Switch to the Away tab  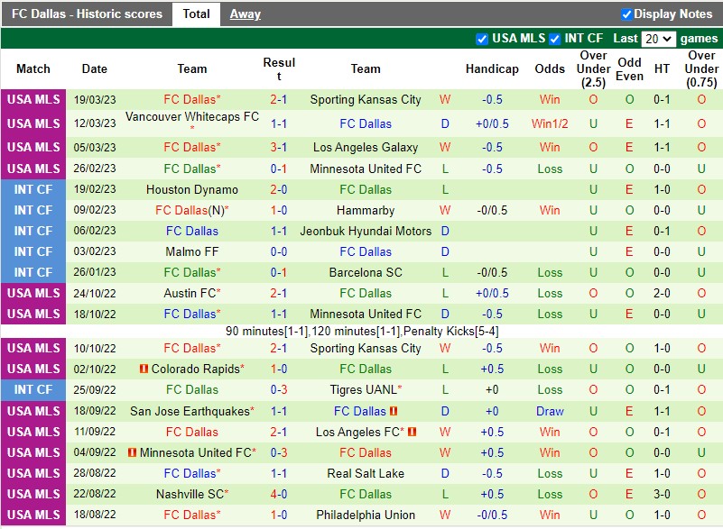point(246,14)
